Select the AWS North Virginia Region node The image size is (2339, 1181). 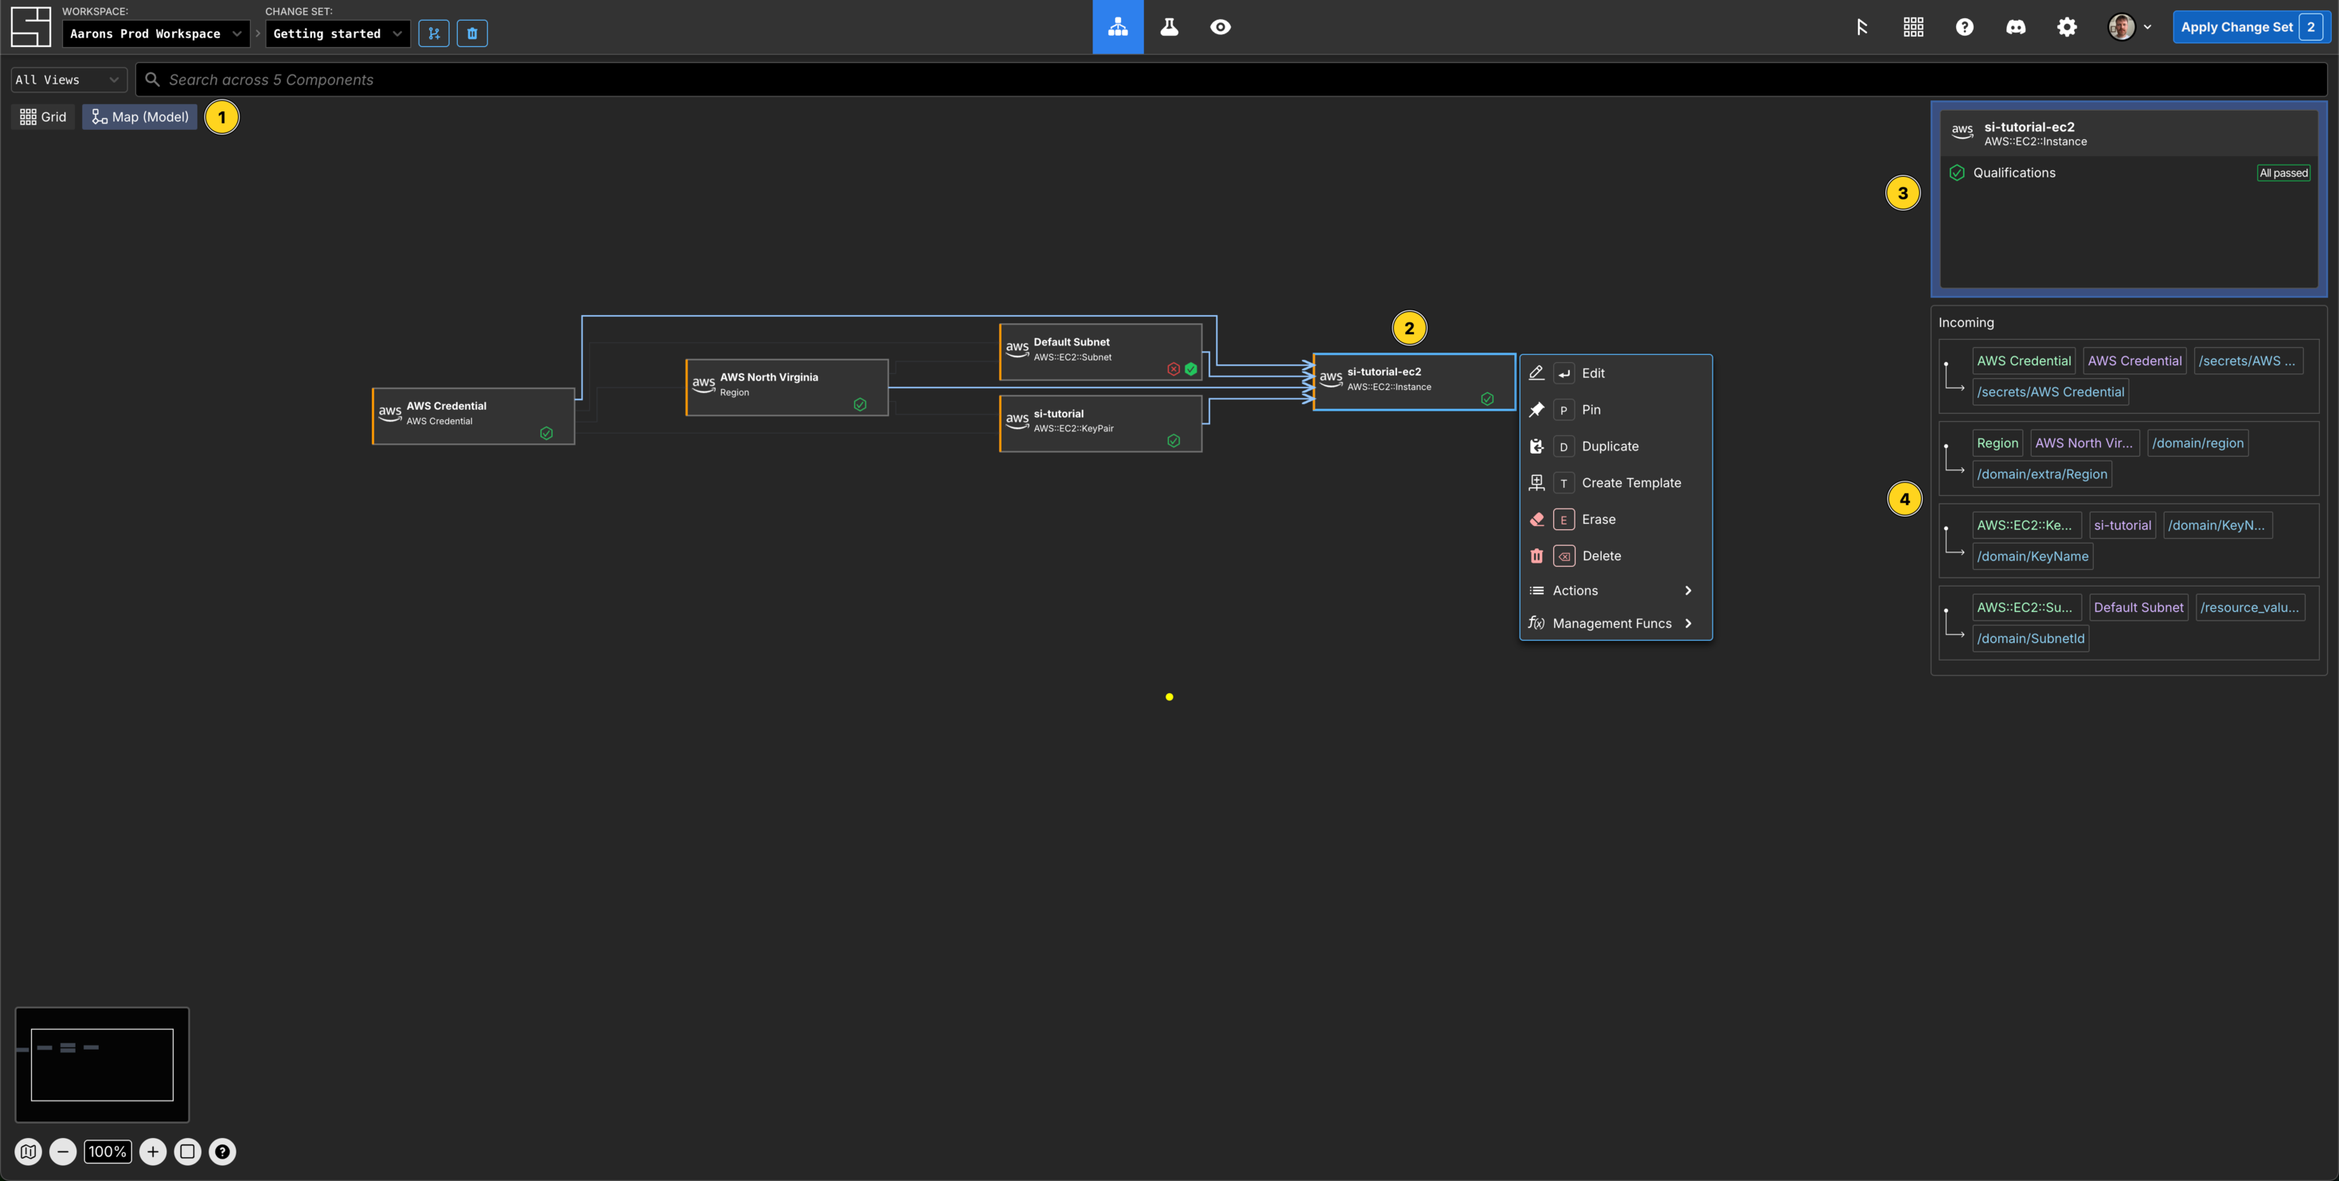click(x=787, y=388)
